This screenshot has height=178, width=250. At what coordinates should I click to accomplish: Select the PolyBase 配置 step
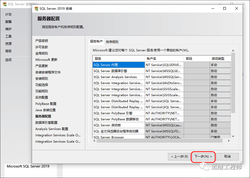(46, 104)
